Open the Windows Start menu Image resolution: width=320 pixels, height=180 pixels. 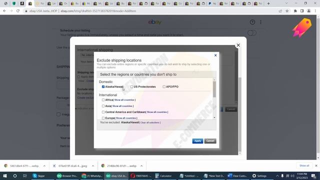pos(4,175)
